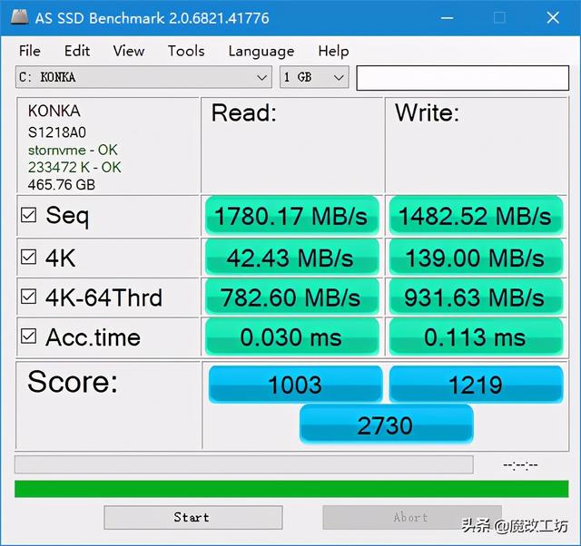Click read access time 0.030 ms

point(292,336)
